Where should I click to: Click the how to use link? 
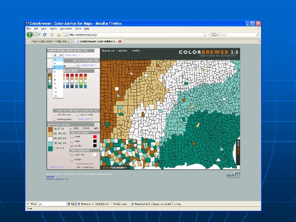108,51
